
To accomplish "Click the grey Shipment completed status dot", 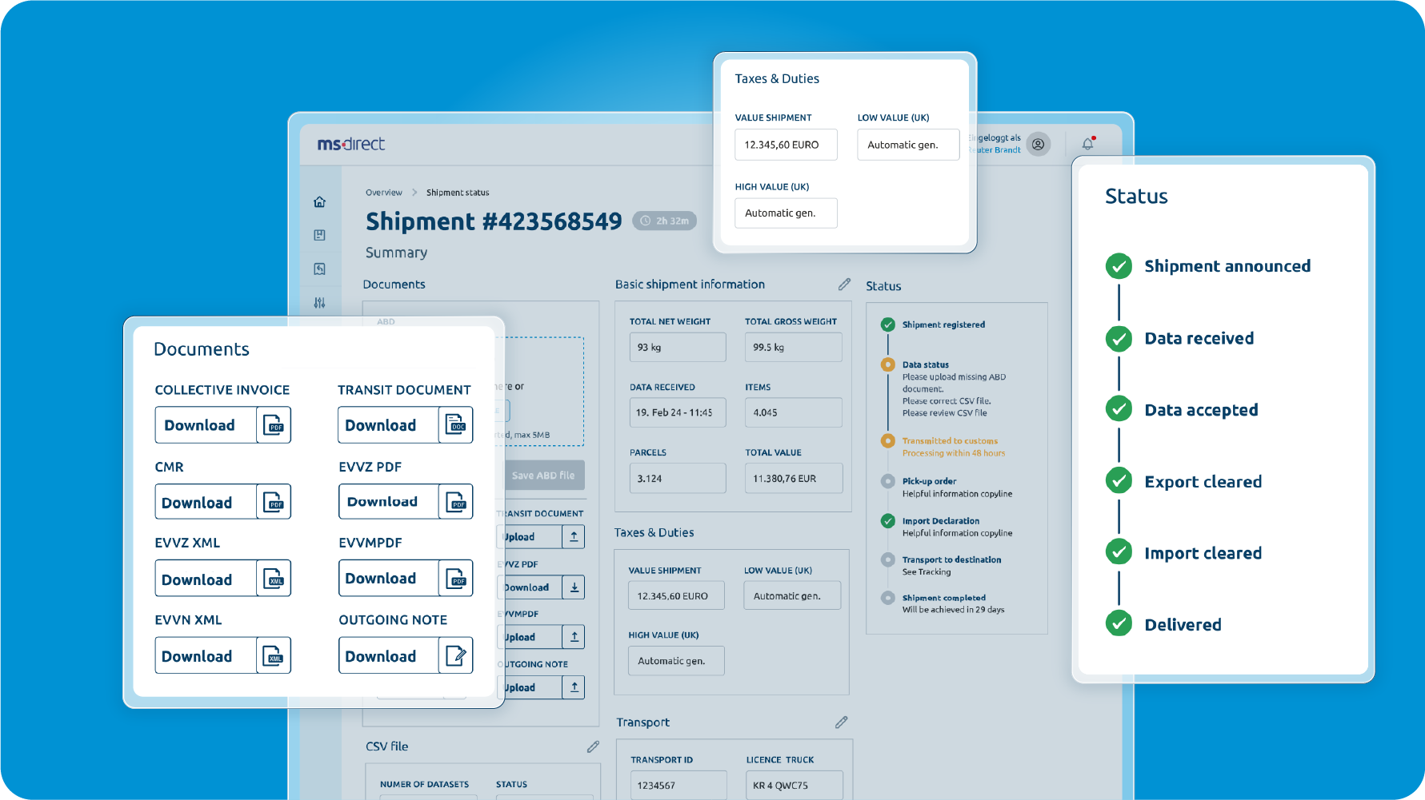I will tap(887, 598).
